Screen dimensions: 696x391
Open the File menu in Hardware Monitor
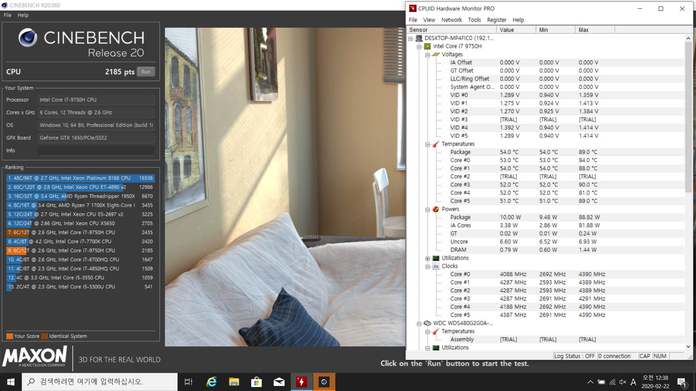coord(413,20)
